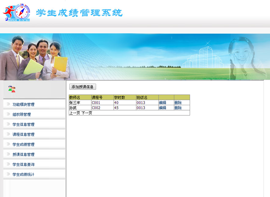Click the 教师名 column header
The image size is (270, 197).
pyautogui.click(x=80, y=98)
